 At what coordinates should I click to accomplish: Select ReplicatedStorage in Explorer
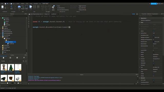pyautogui.click(x=8, y=32)
